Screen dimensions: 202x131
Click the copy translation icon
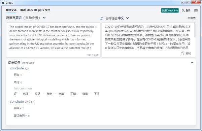(x=182, y=53)
